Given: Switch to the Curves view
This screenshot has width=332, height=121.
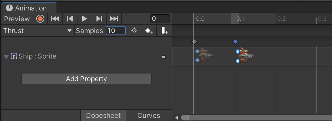Looking at the screenshot, I should coord(149,115).
